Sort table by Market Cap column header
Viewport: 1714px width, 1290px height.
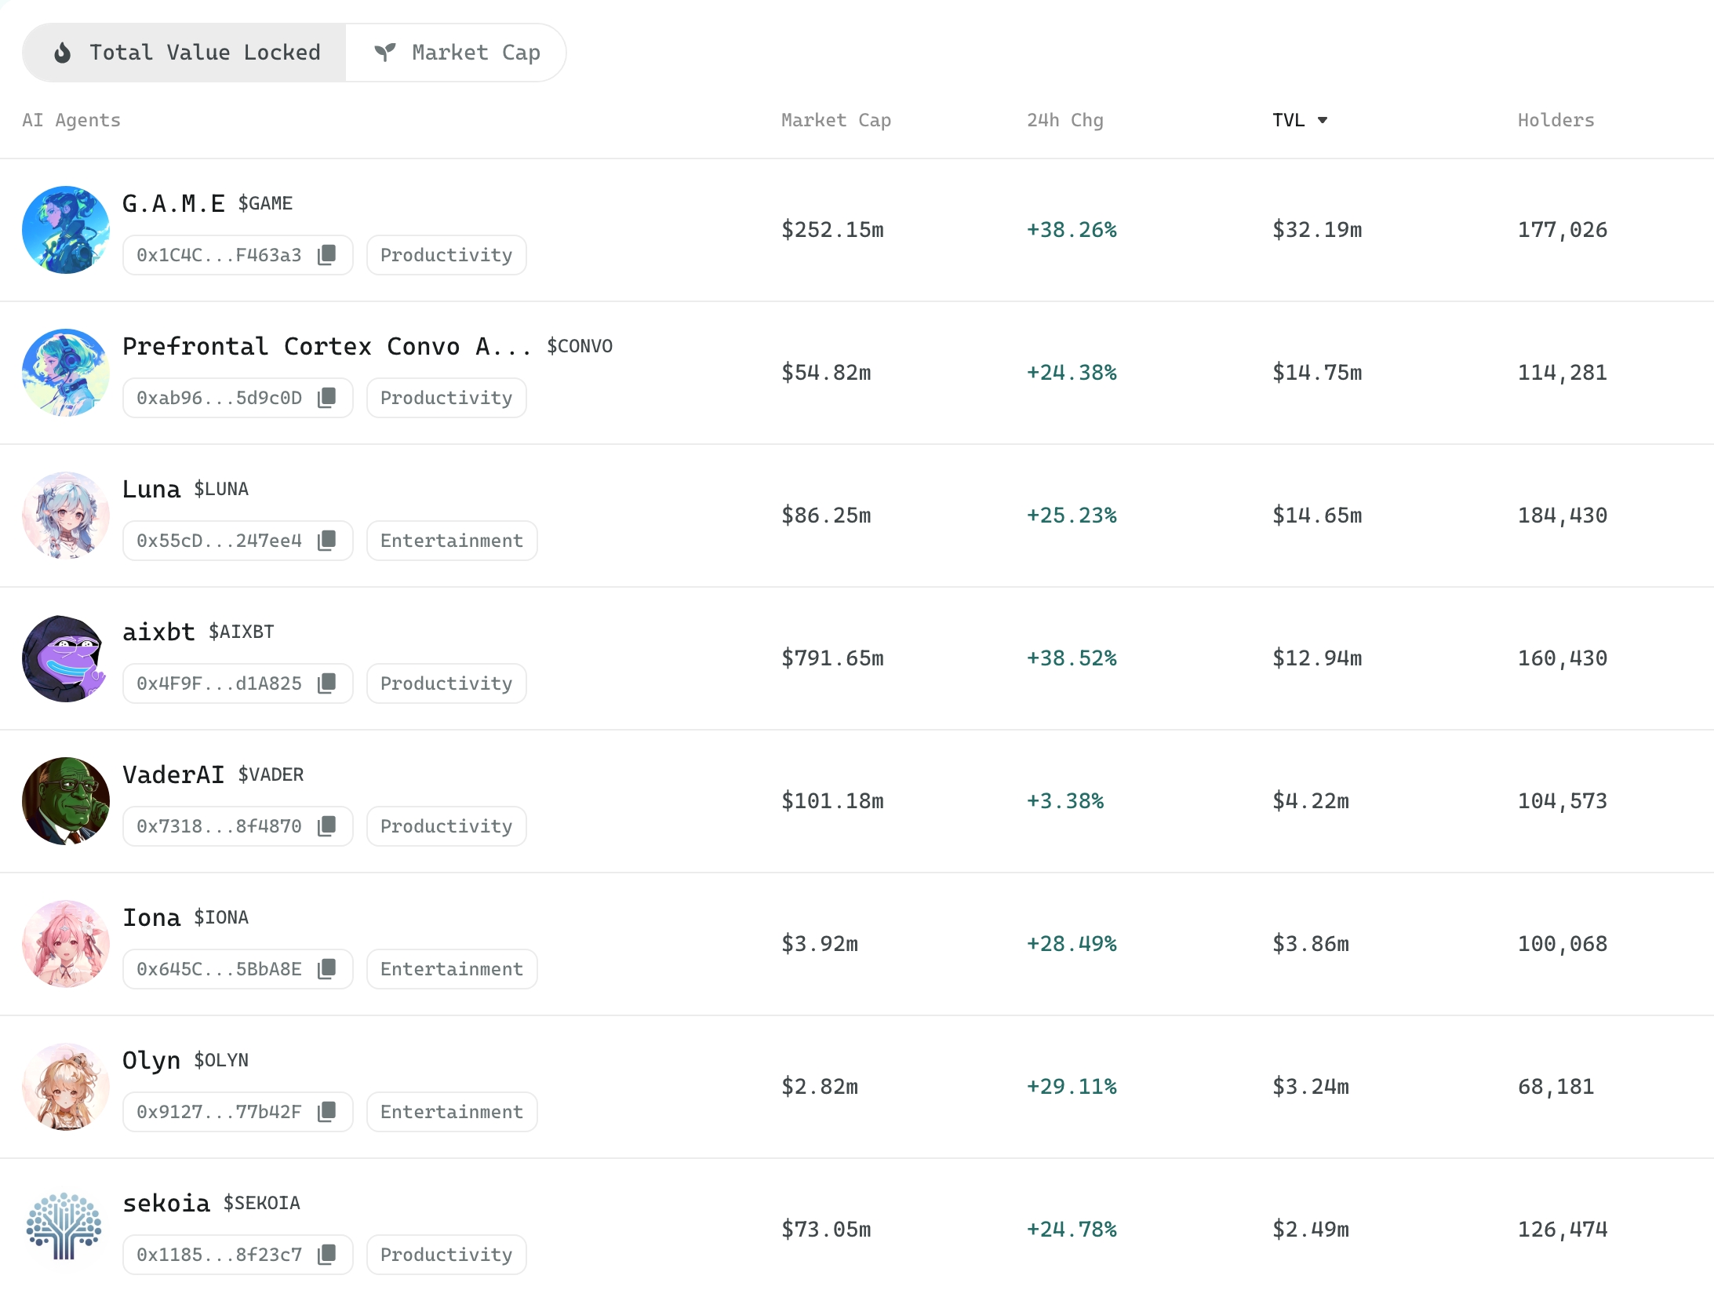(x=835, y=120)
